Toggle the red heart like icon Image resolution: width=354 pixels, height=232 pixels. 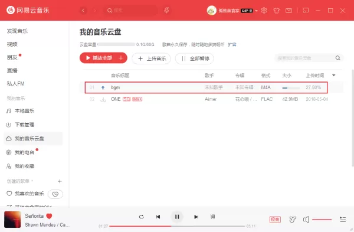49,216
